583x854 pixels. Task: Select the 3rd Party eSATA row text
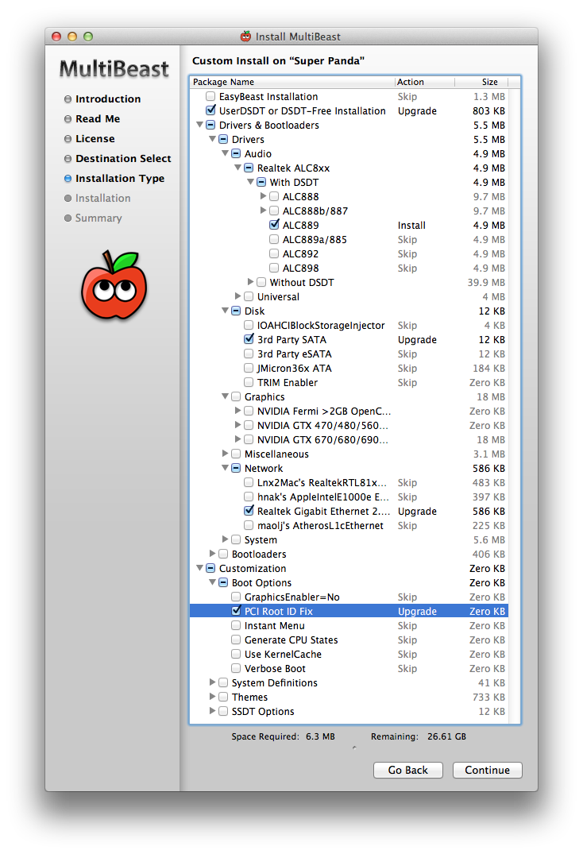295,354
